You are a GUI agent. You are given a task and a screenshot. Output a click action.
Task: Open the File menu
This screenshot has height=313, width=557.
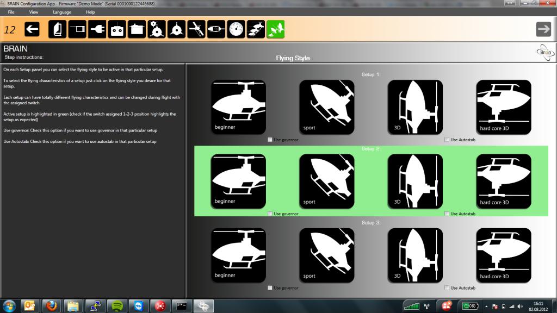pos(11,12)
